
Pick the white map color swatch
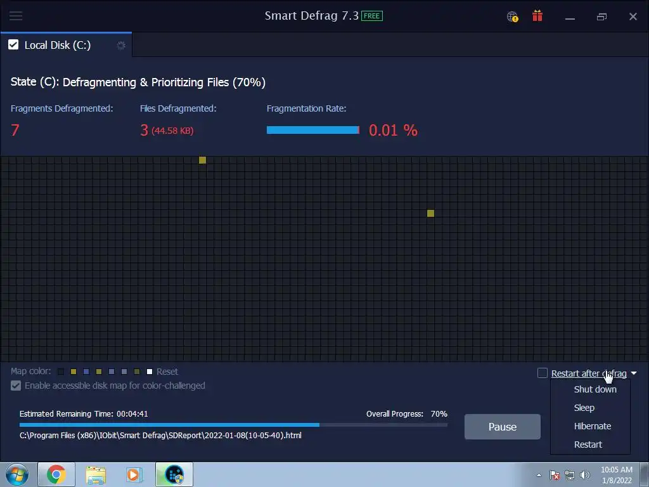tap(150, 372)
